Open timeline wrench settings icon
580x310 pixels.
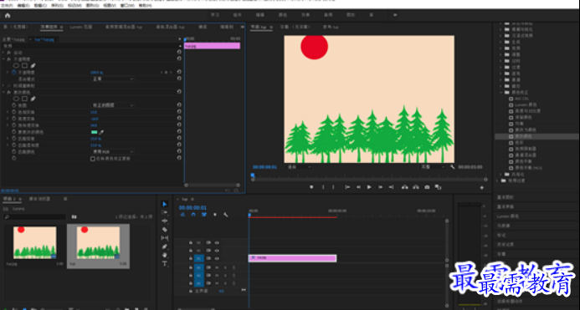point(226,215)
